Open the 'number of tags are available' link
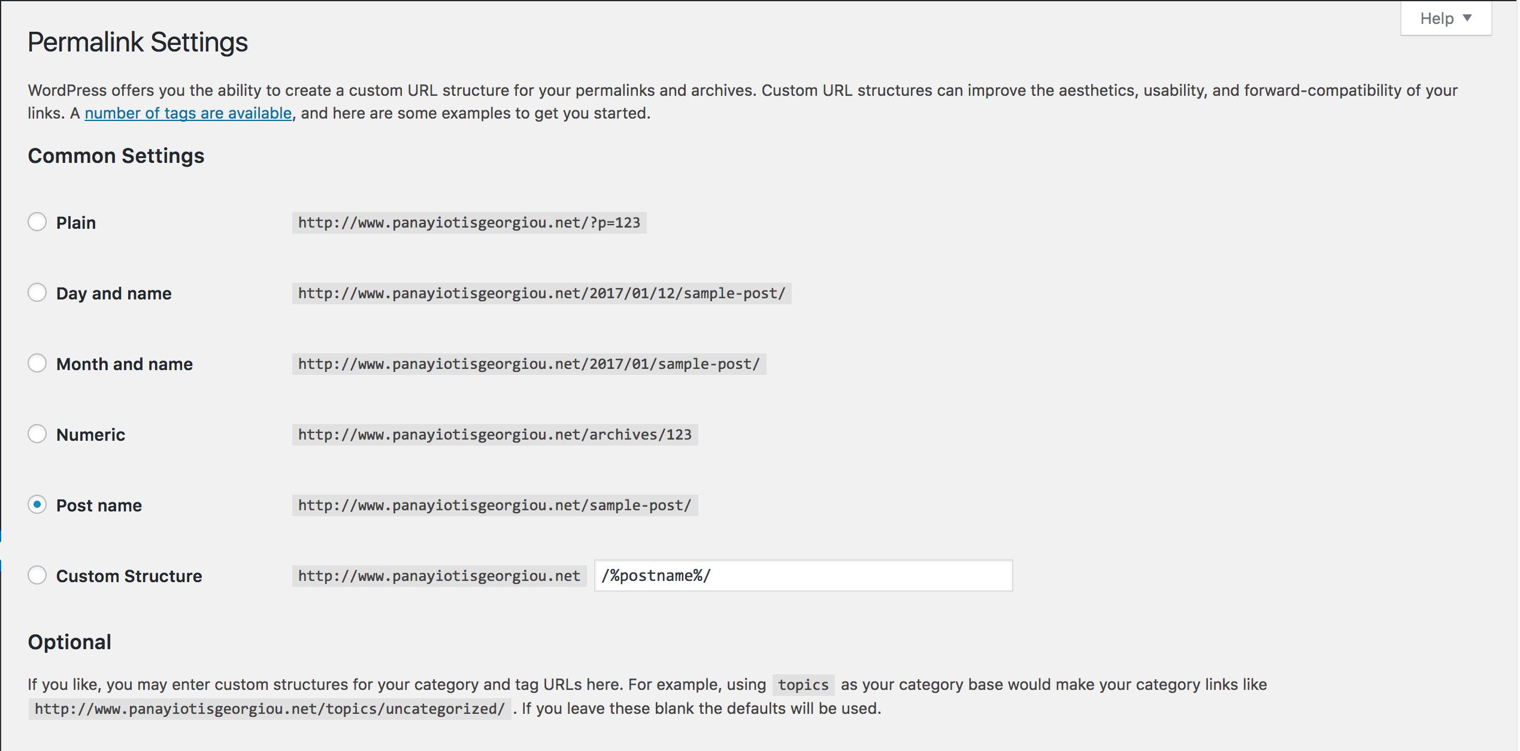 tap(188, 113)
